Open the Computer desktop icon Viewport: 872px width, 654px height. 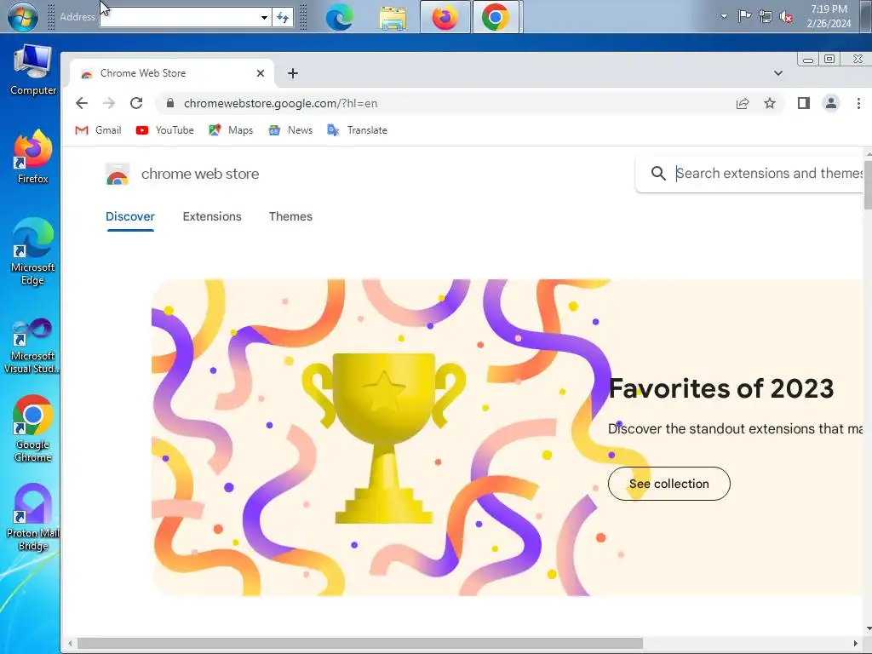(33, 70)
